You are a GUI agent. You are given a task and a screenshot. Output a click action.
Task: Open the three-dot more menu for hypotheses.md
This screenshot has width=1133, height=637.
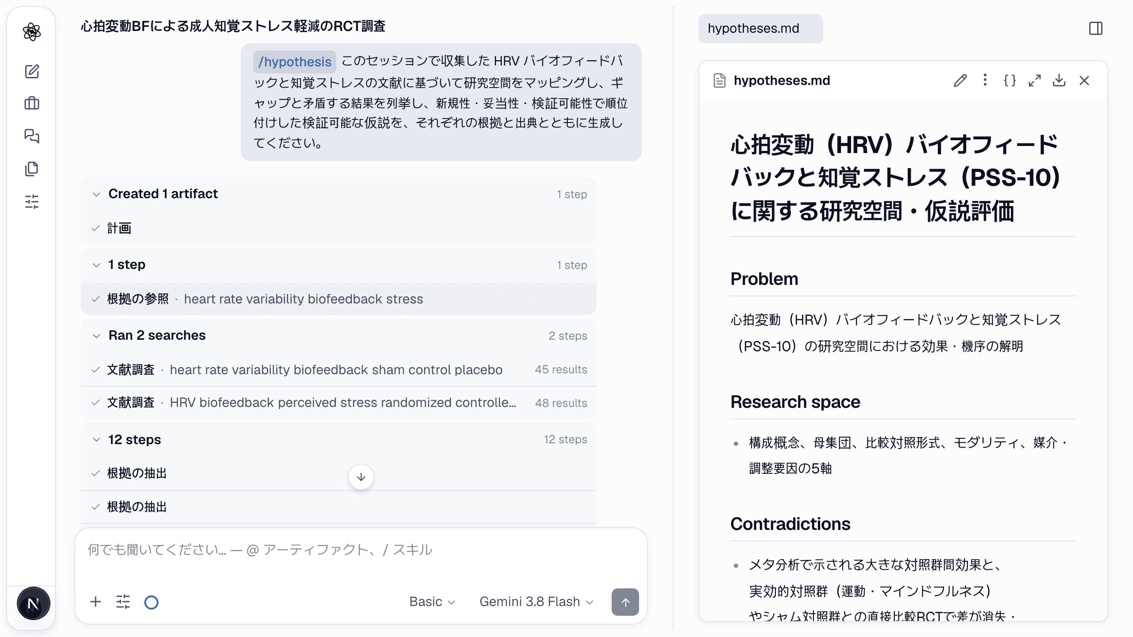click(985, 80)
